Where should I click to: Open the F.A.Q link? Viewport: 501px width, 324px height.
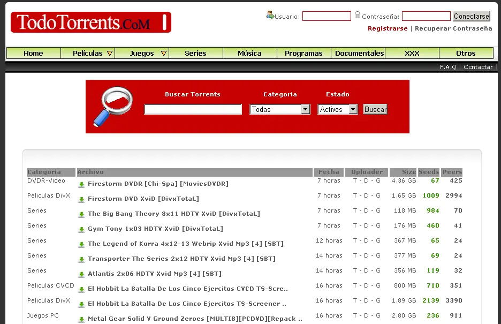[x=448, y=67]
